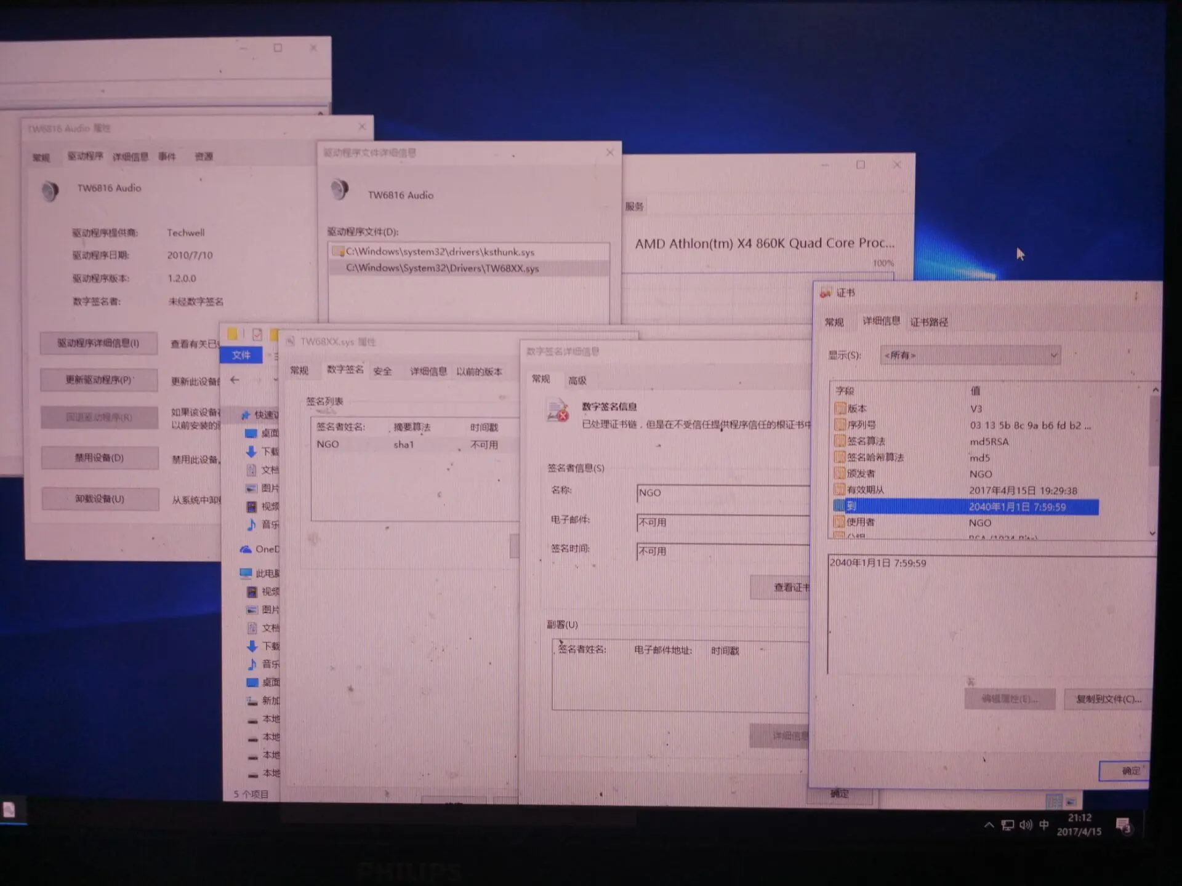
Task: Switch to 事件 tab in TW6816 Audio properties
Action: 167,156
